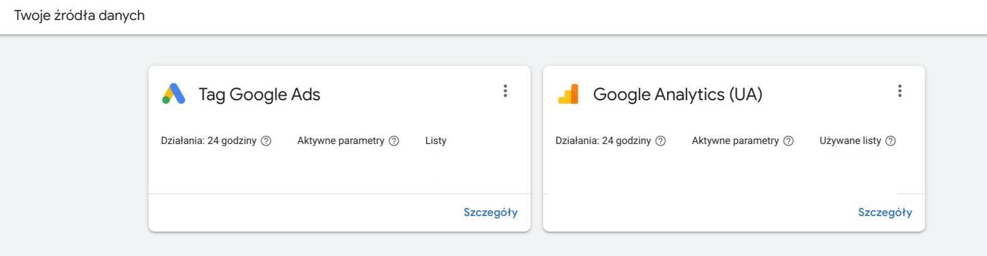Click the Google Analytics logo icon
The height and width of the screenshot is (256, 987).
point(568,94)
